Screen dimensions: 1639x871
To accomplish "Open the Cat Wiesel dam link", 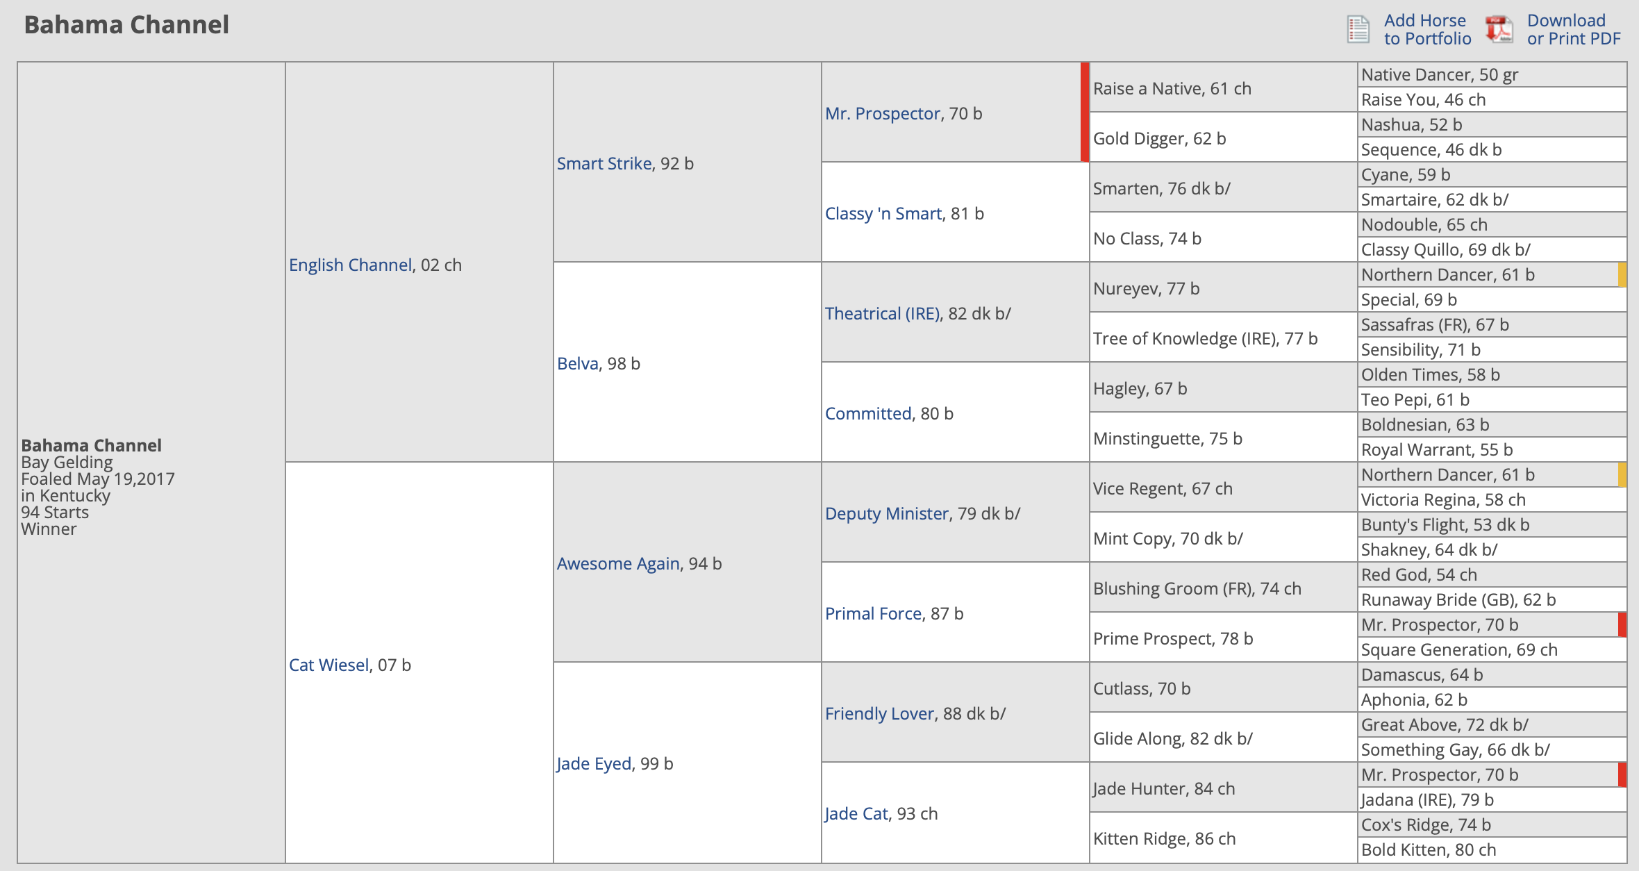I will coord(328,665).
